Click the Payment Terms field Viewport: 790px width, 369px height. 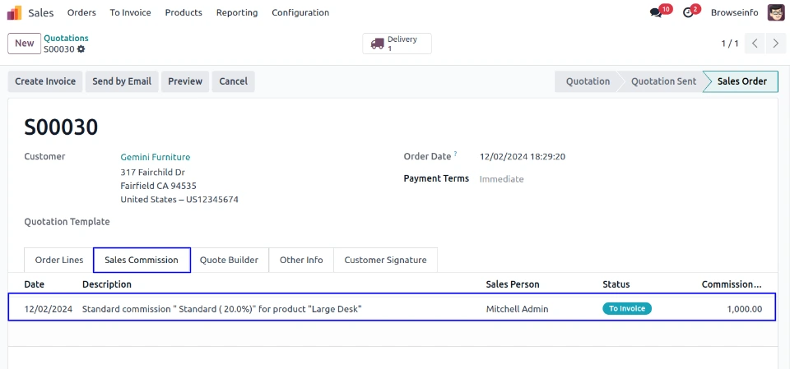point(501,179)
